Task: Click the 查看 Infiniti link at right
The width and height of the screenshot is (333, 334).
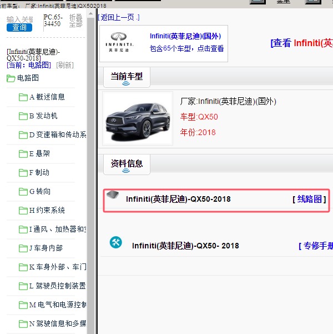Action: point(301,43)
